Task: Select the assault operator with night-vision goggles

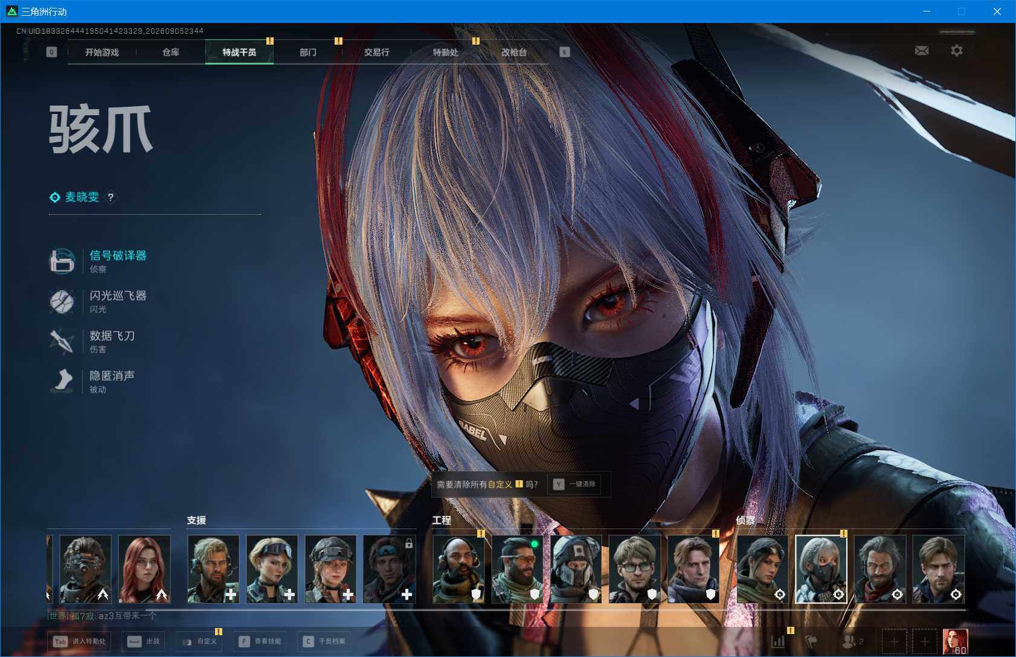Action: coord(86,569)
